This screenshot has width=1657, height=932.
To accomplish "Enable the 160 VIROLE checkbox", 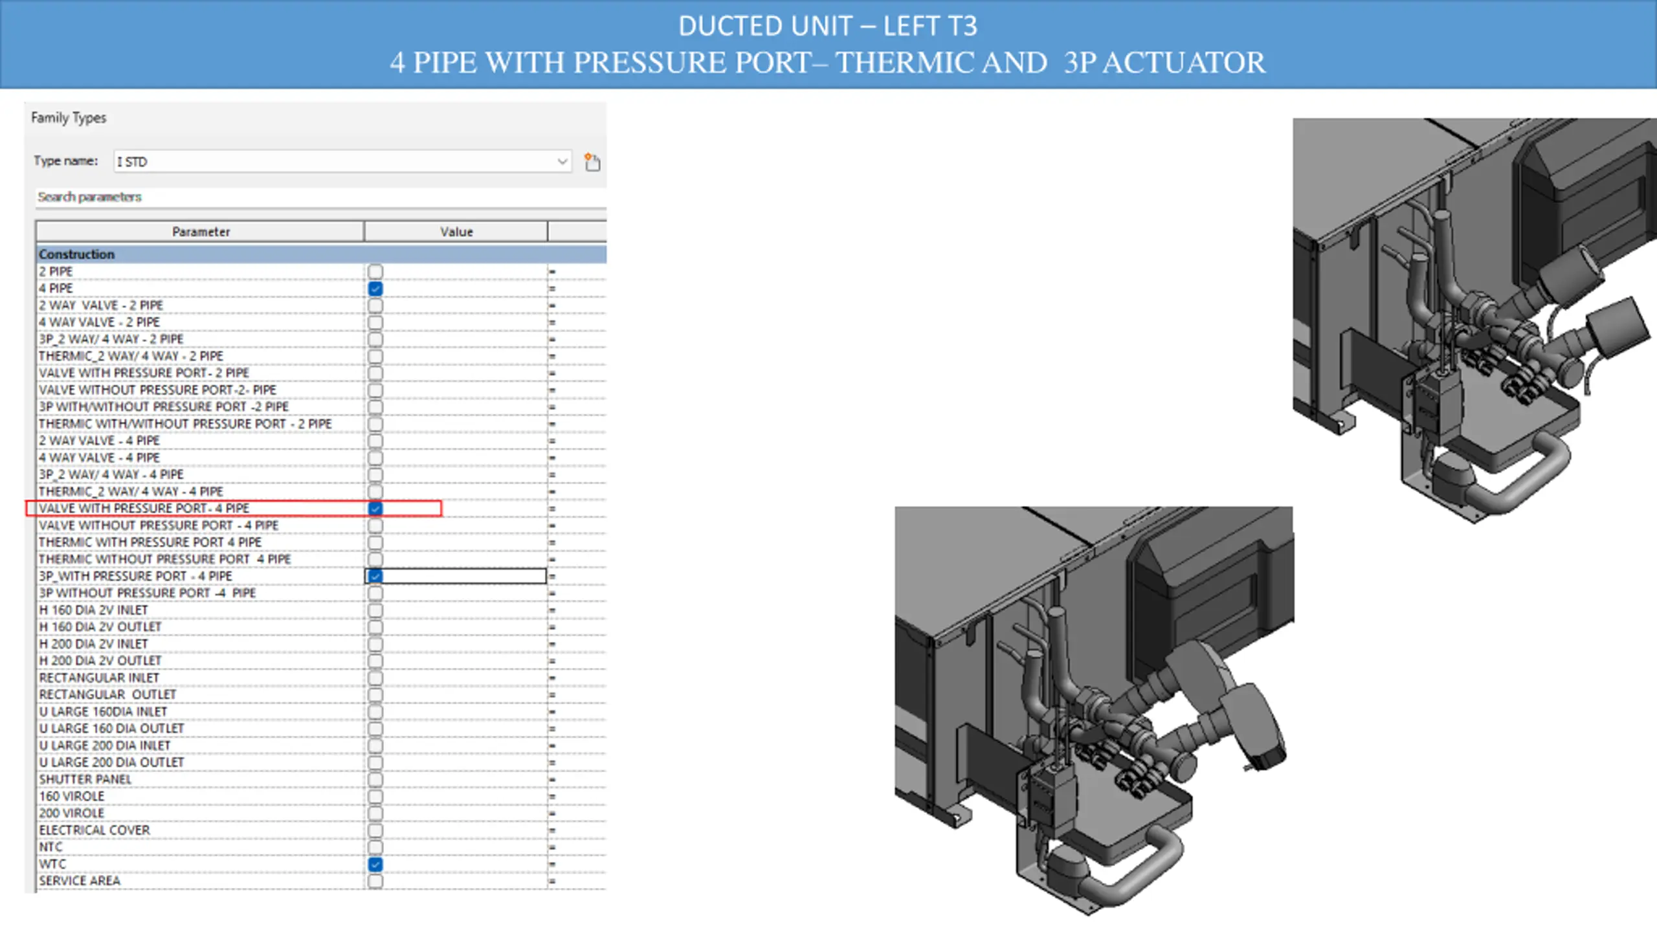I will point(375,797).
